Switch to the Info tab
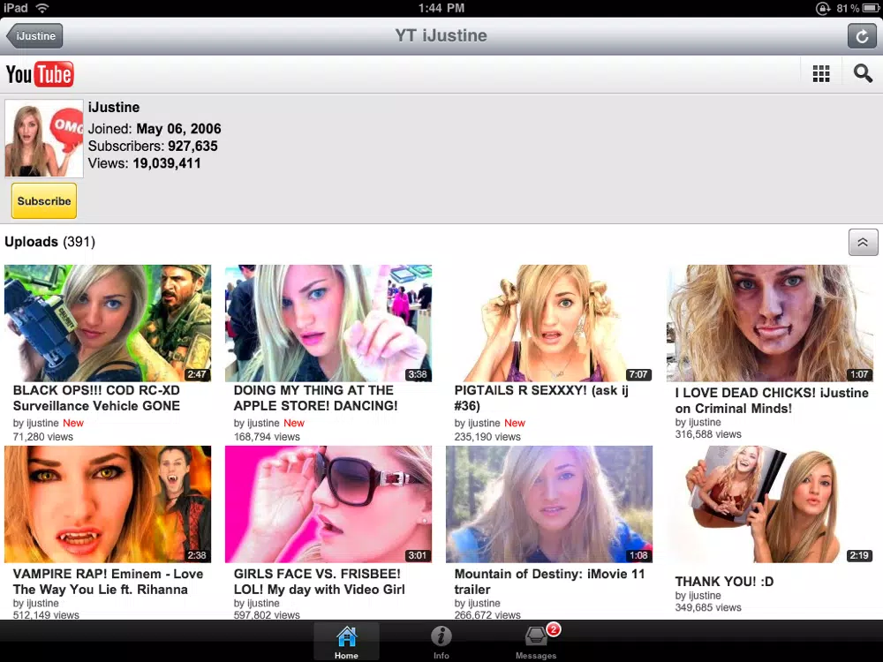This screenshot has height=662, width=883. (441, 643)
